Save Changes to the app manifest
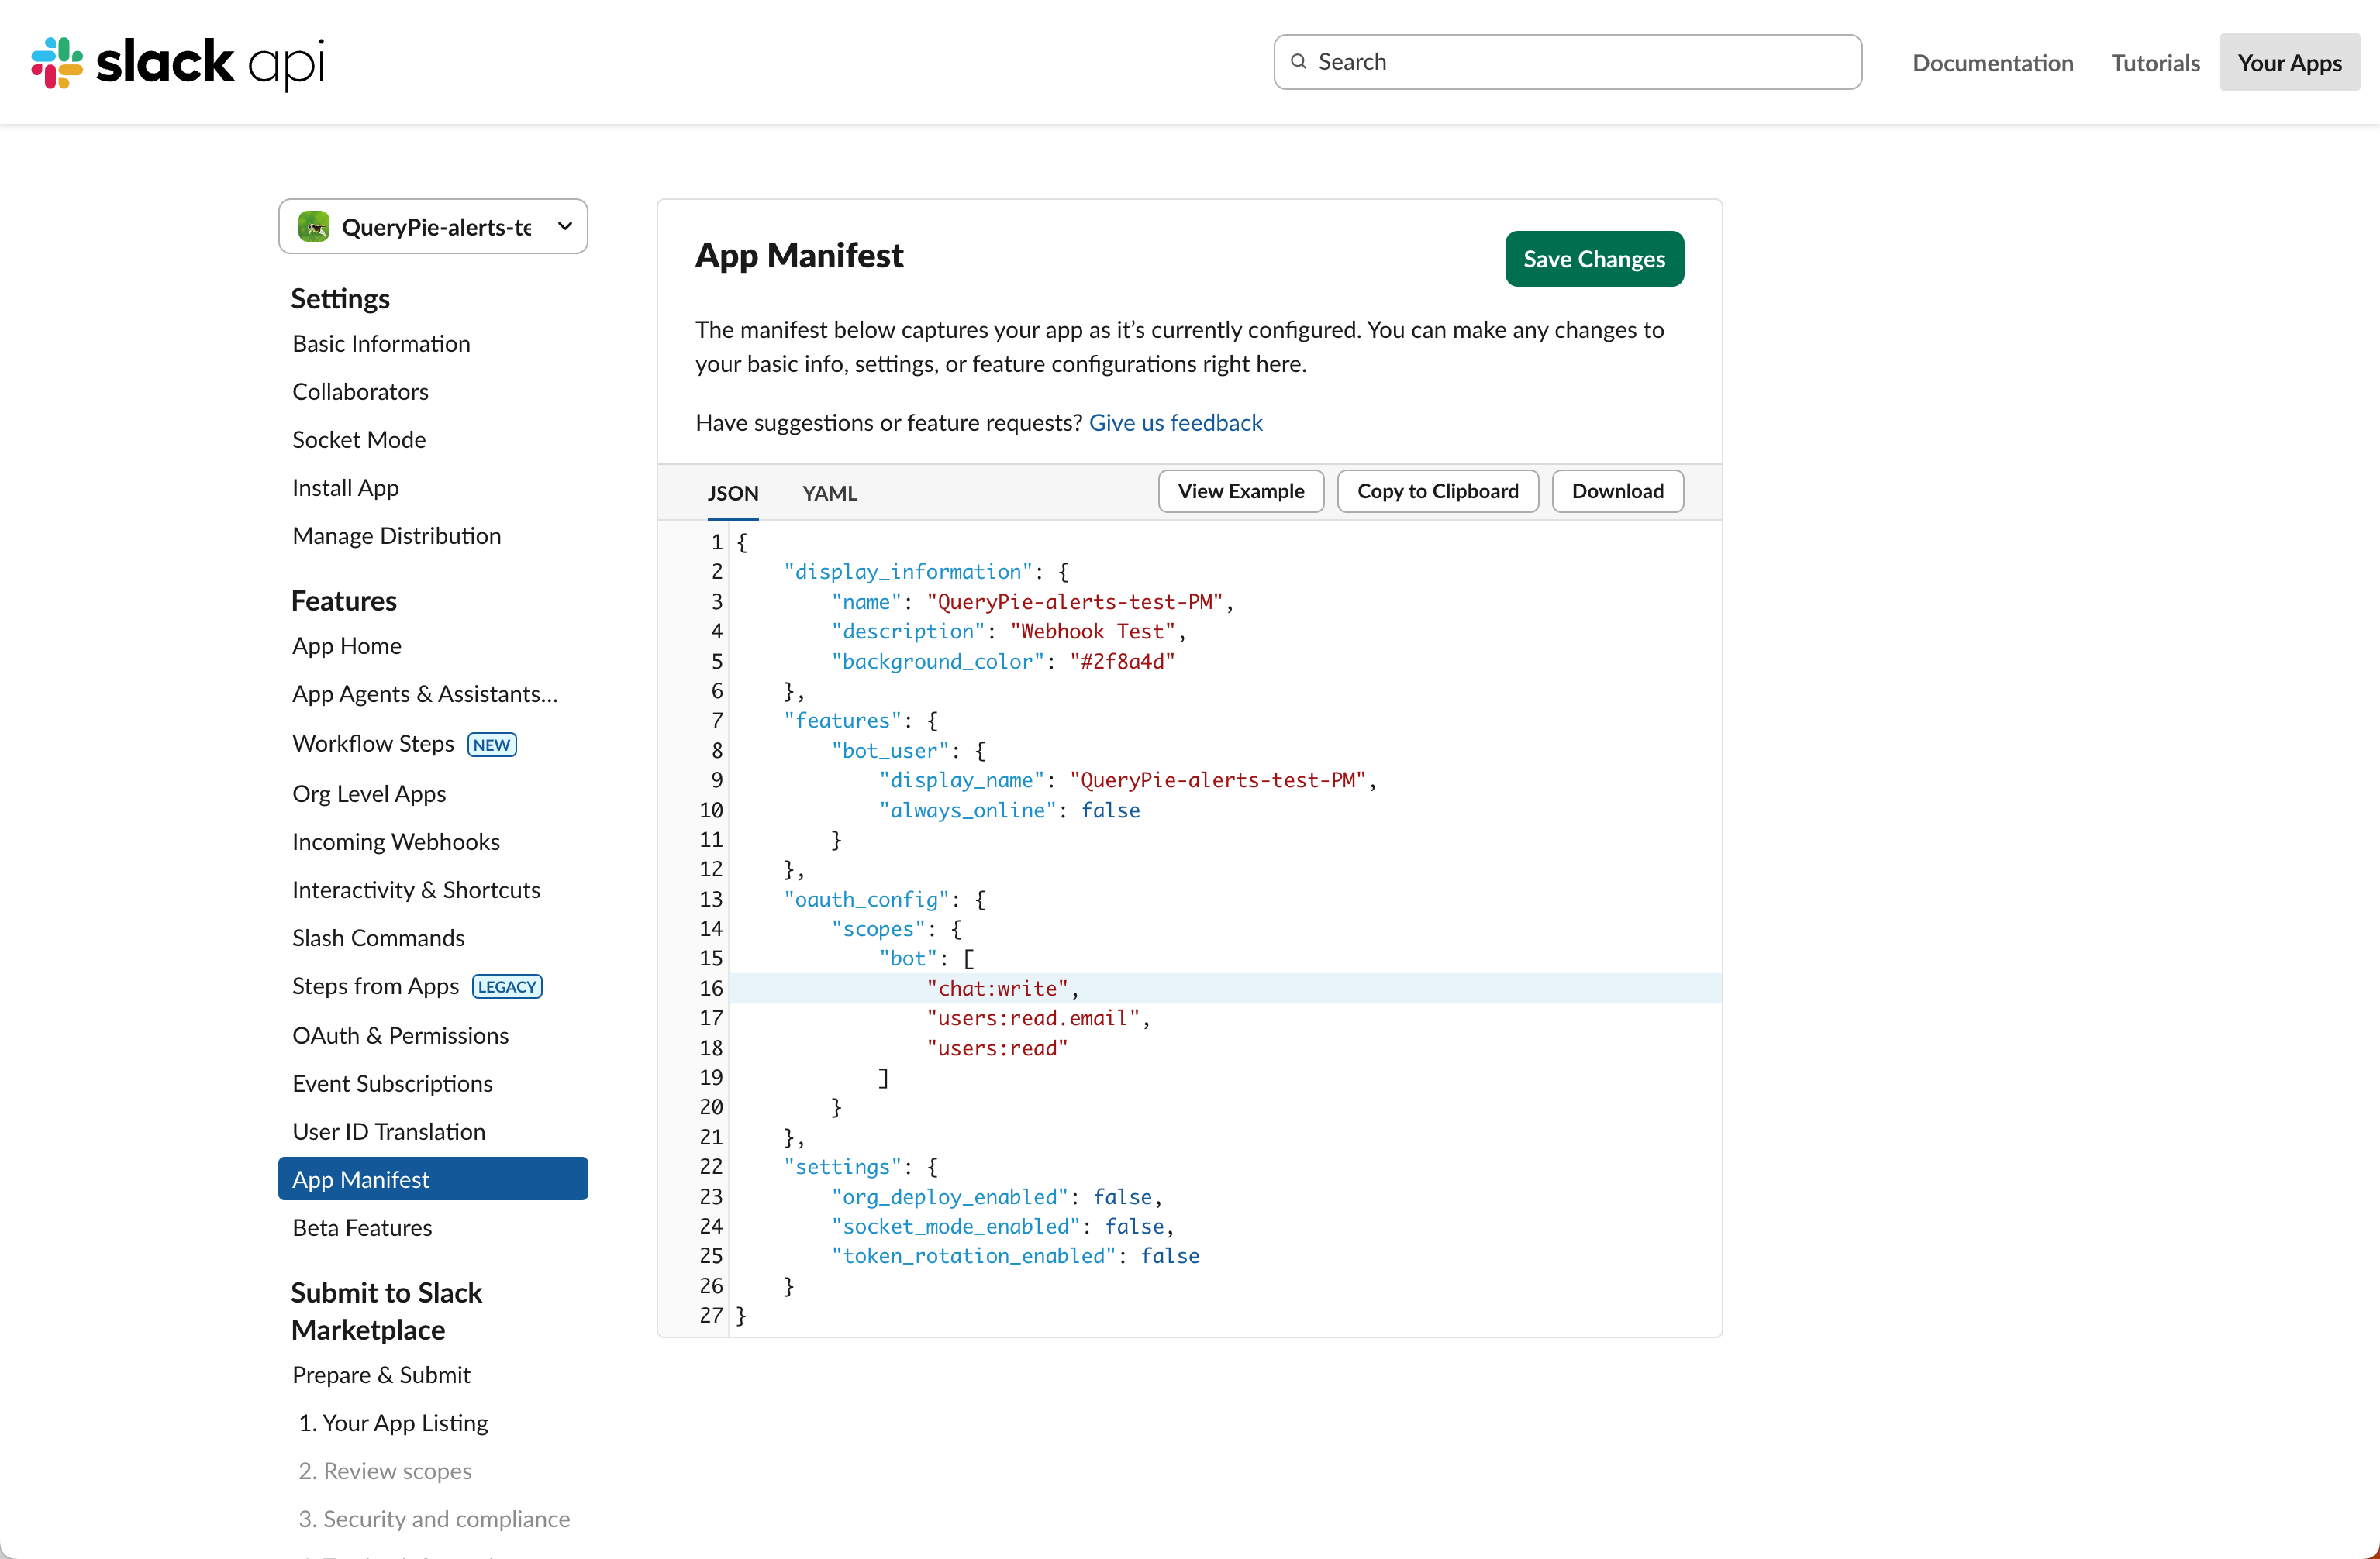Image resolution: width=2380 pixels, height=1559 pixels. click(1593, 258)
